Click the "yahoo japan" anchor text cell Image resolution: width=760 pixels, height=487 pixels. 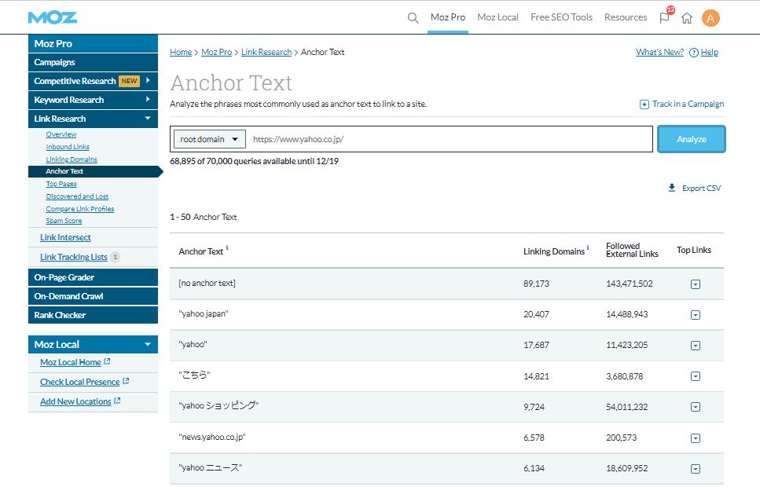(x=203, y=314)
